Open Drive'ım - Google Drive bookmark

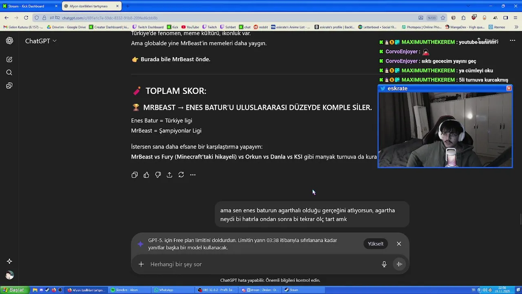(x=66, y=27)
